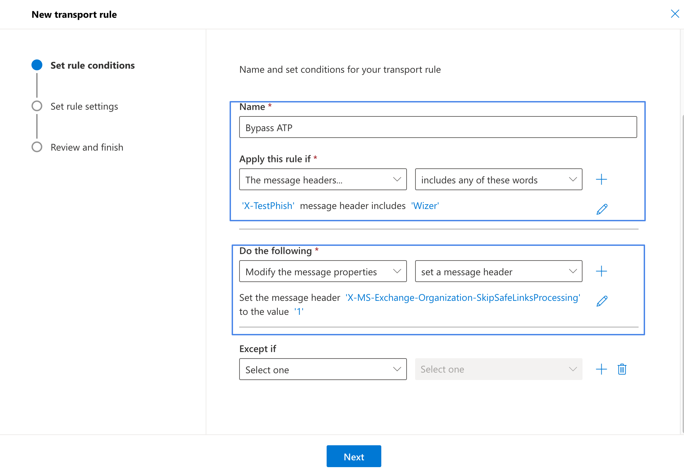Screen dimensions: 684x476
Task: Close the New transport rule dialog
Action: point(675,14)
